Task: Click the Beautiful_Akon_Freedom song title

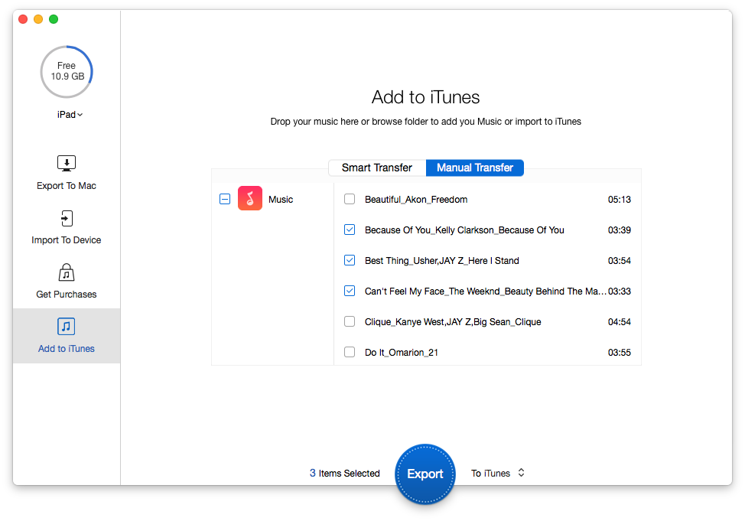Action: pyautogui.click(x=416, y=199)
